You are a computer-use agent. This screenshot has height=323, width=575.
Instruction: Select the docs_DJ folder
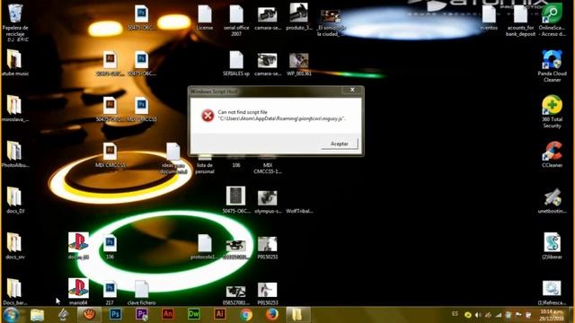point(14,196)
